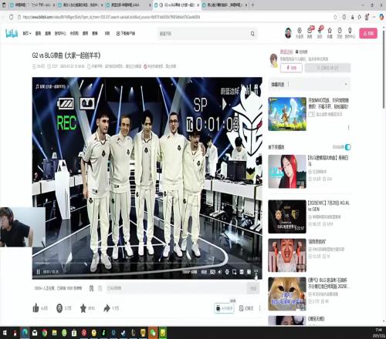Toggle the autoplay switch above recommended videos
Viewport: 386px width, 339px height.
tap(347, 147)
